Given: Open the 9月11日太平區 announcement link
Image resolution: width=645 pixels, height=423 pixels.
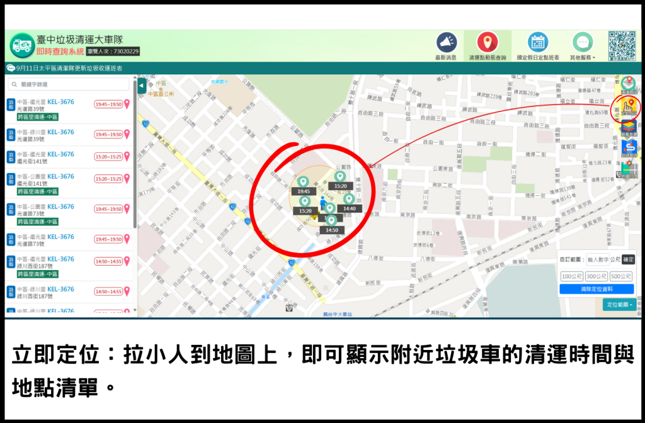Looking at the screenshot, I should (x=69, y=68).
